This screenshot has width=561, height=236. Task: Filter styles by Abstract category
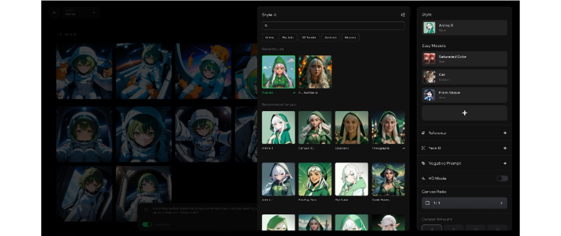(x=331, y=38)
